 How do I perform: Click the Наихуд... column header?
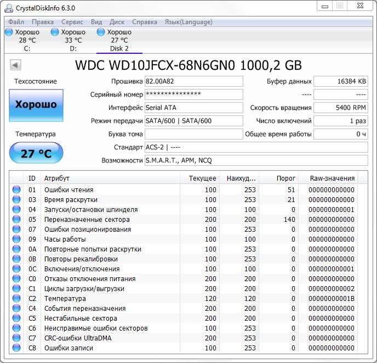(x=239, y=178)
